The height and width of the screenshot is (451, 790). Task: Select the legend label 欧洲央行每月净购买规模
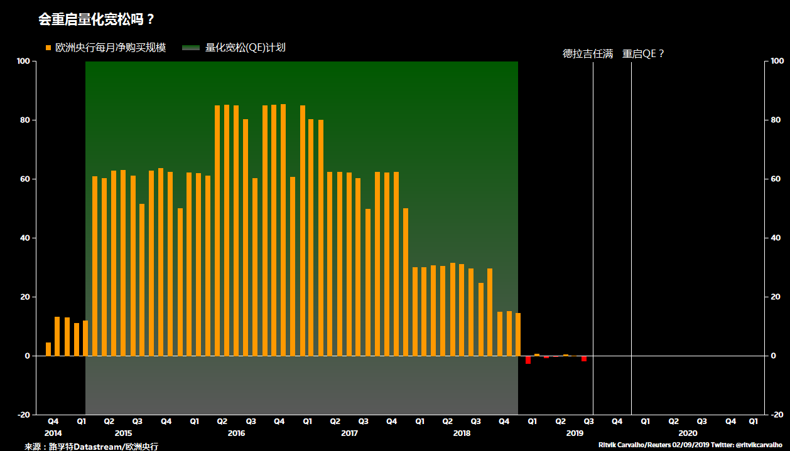[111, 48]
